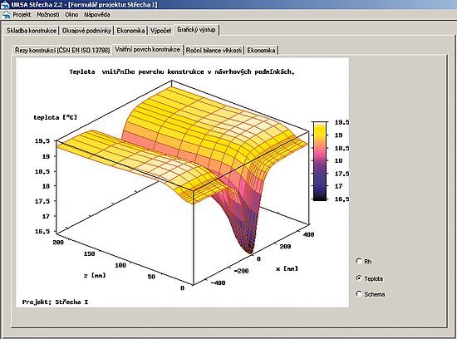The height and width of the screenshot is (339, 457).
Task: Choose the Schema radio option
Action: coord(359,294)
